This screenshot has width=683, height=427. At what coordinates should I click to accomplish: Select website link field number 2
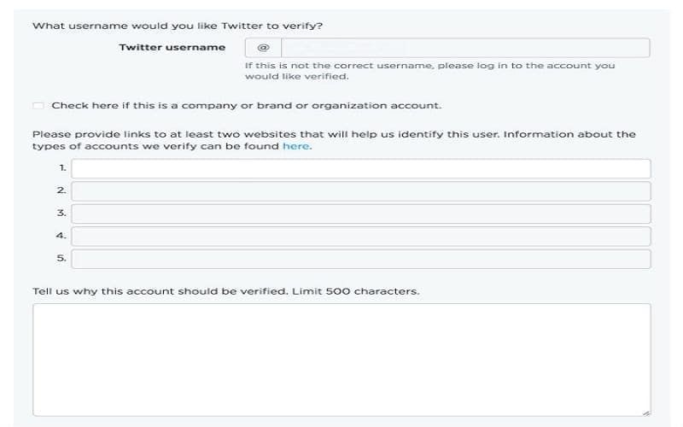[x=361, y=191]
